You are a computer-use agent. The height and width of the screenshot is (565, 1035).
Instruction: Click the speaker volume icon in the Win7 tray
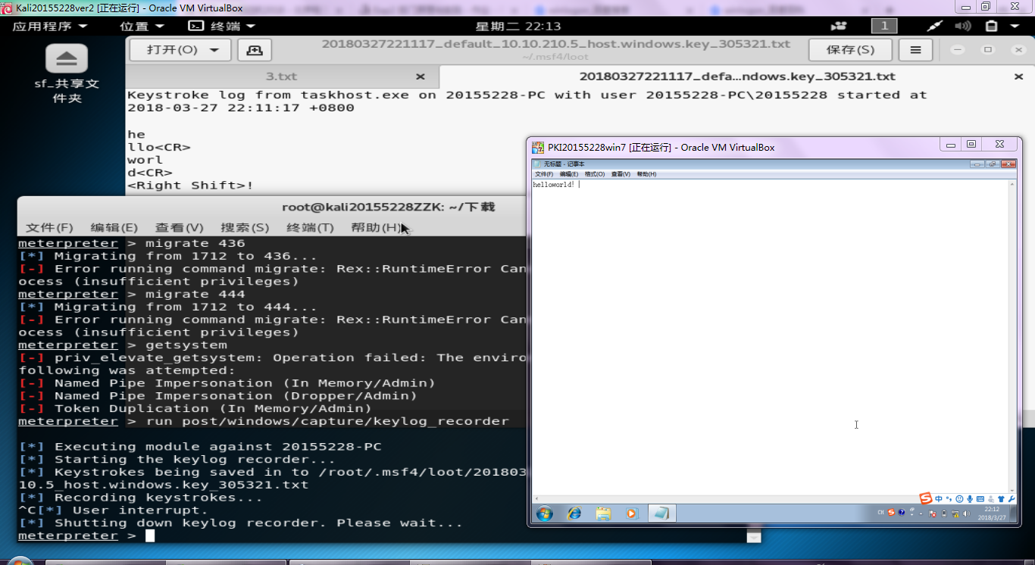click(966, 513)
